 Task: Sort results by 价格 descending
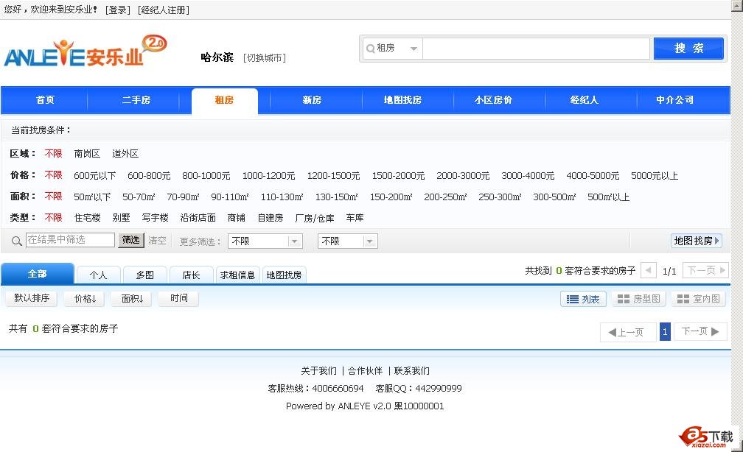[84, 298]
